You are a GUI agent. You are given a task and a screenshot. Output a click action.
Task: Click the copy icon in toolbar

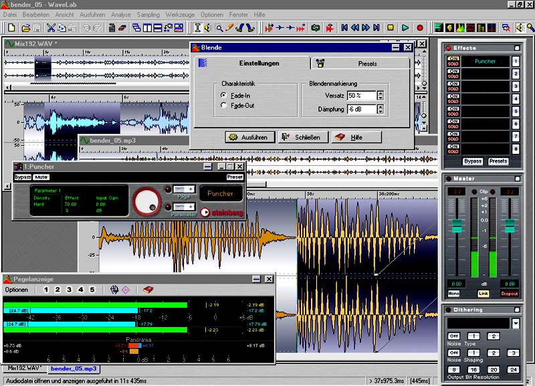62,28
